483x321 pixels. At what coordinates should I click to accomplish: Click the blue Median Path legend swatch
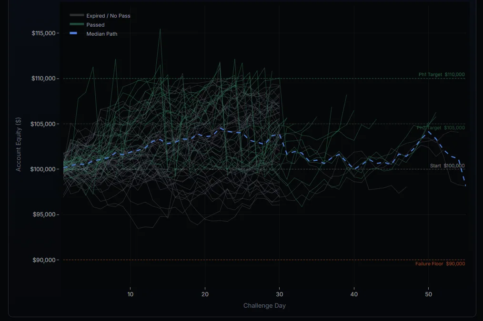coord(73,33)
